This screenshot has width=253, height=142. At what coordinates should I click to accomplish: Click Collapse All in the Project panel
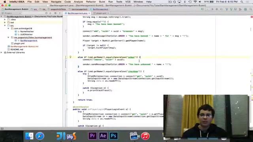point(50,13)
